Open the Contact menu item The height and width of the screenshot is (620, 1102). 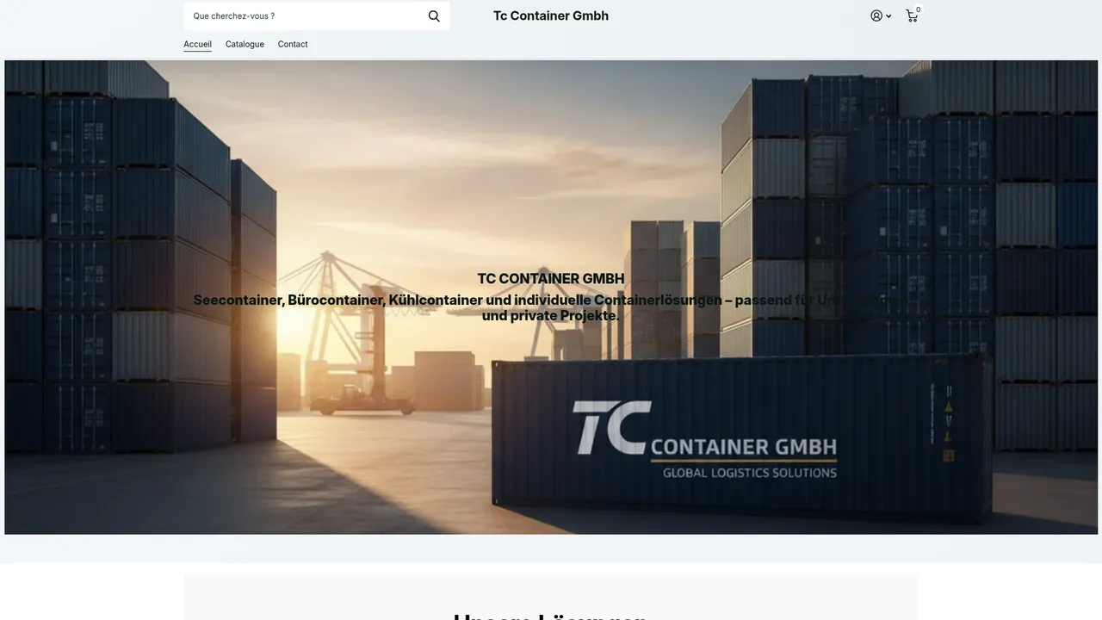click(x=293, y=44)
